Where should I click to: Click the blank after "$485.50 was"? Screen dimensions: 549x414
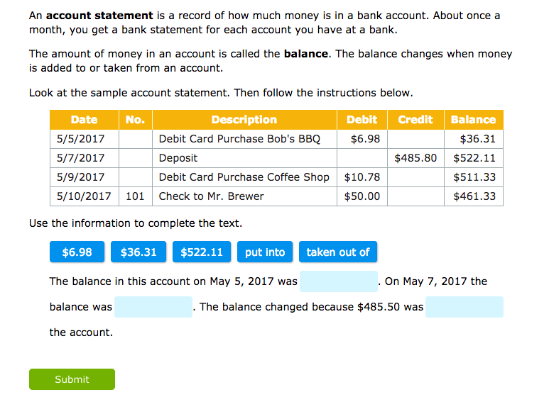click(464, 307)
